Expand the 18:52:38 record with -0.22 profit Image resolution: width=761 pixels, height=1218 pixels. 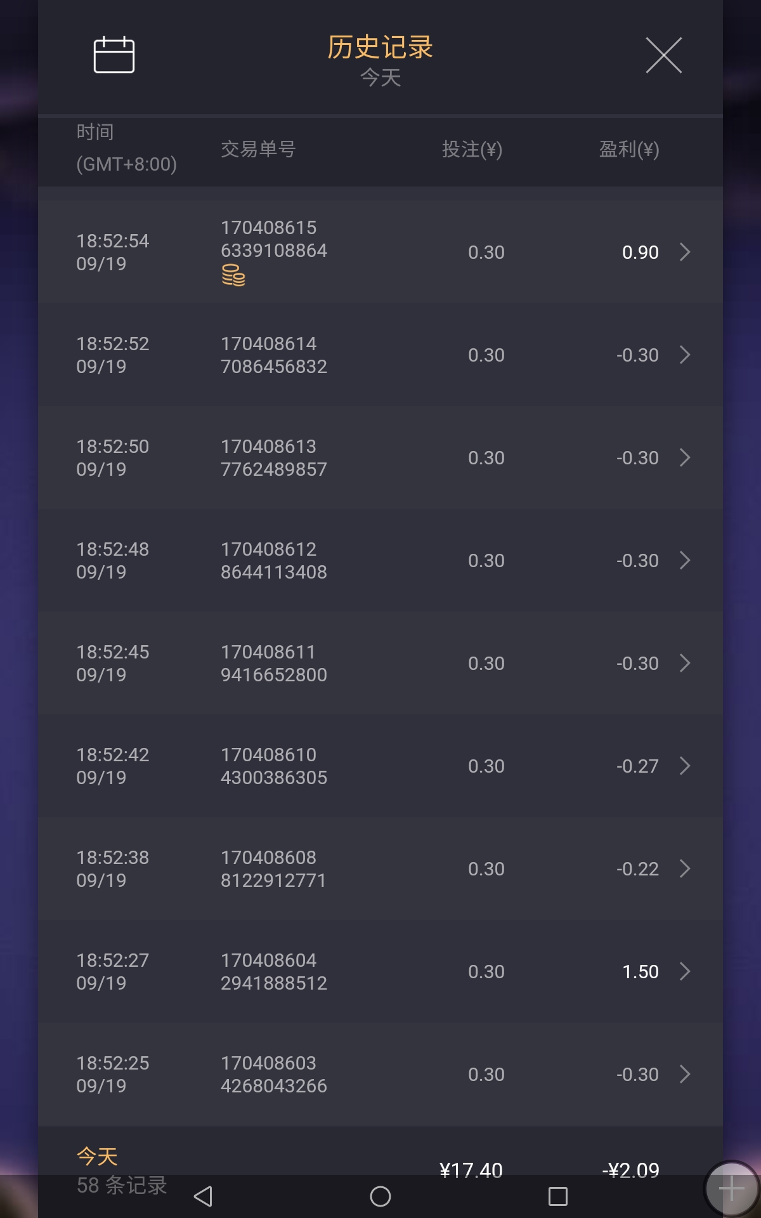[685, 868]
